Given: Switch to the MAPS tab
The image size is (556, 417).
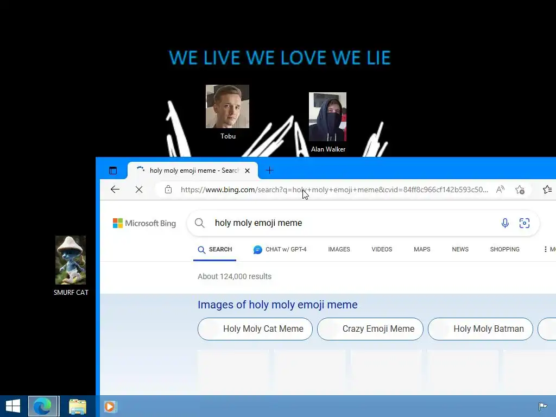Looking at the screenshot, I should 422,250.
